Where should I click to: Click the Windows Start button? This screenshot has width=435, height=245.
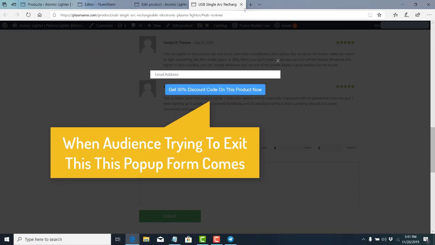coord(7,239)
